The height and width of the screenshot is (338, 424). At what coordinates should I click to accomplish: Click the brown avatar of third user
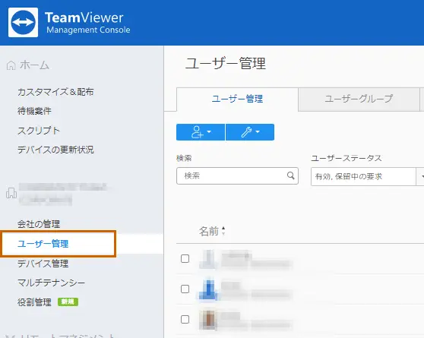pos(208,320)
